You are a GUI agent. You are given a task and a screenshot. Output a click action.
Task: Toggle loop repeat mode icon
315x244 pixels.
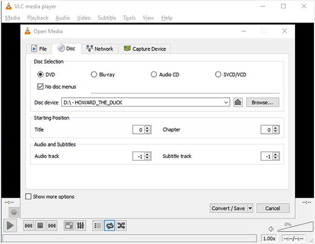point(110,226)
